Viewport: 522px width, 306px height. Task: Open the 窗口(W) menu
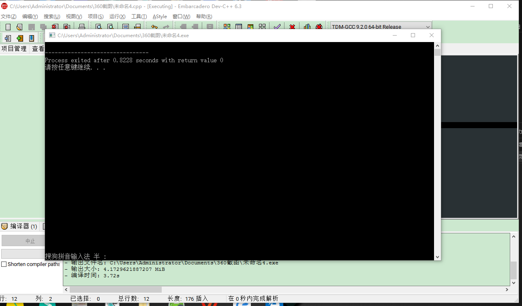pyautogui.click(x=181, y=17)
